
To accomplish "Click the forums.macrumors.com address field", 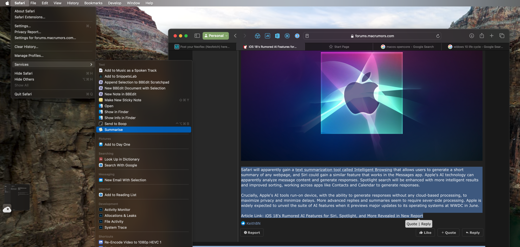I will [372, 36].
